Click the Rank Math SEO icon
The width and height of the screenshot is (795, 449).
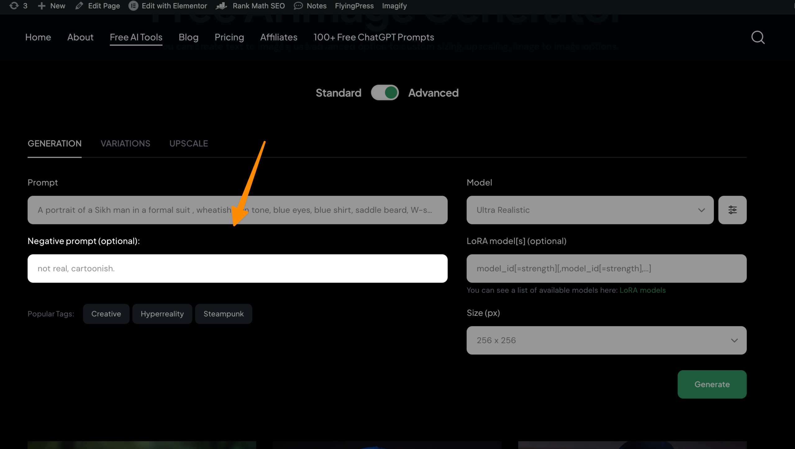pyautogui.click(x=221, y=6)
